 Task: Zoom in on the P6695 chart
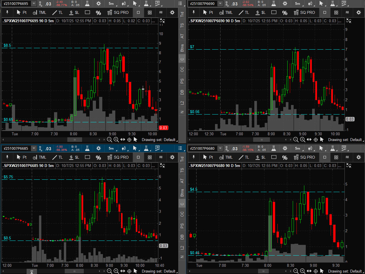click(x=116, y=140)
